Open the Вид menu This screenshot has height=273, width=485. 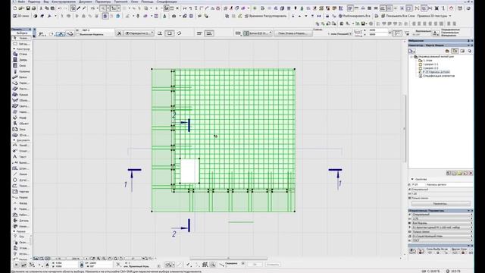(46, 2)
